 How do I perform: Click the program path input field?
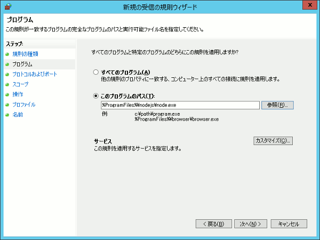point(180,105)
